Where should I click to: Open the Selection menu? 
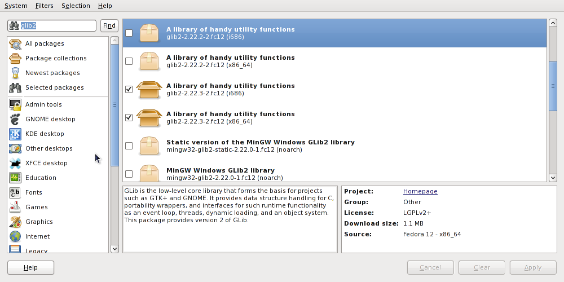[76, 6]
